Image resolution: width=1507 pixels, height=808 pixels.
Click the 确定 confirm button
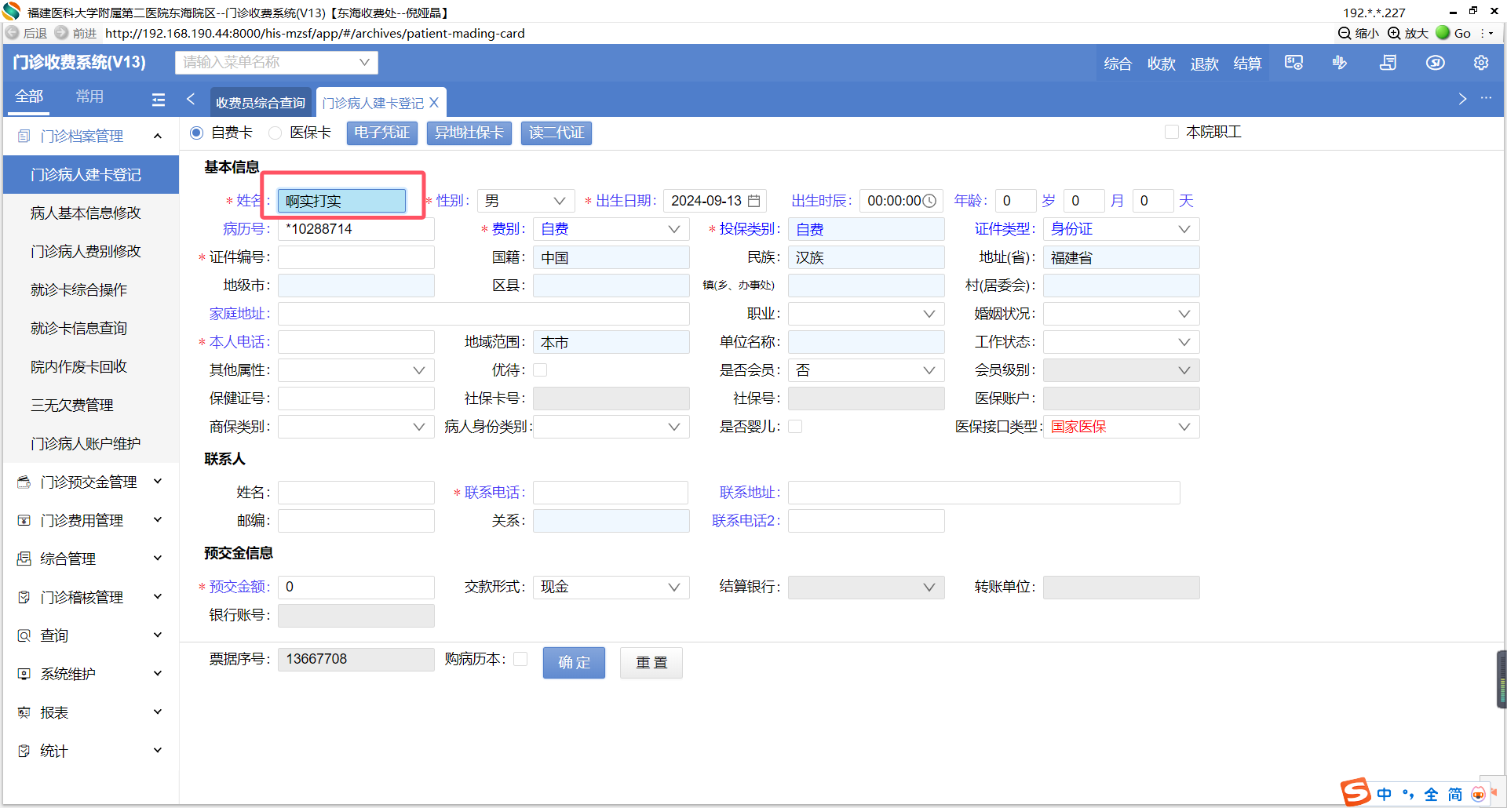(574, 663)
